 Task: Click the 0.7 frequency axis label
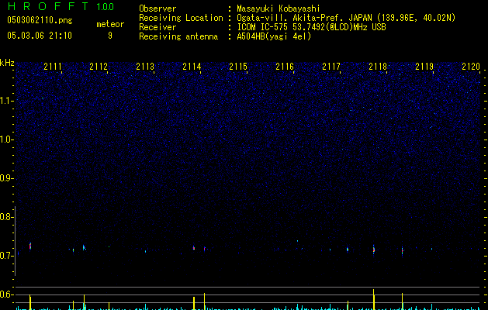tap(6, 256)
